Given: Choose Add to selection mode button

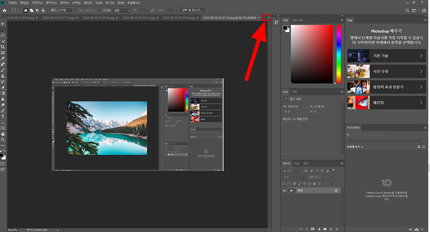Looking at the screenshot, I should pos(31,10).
